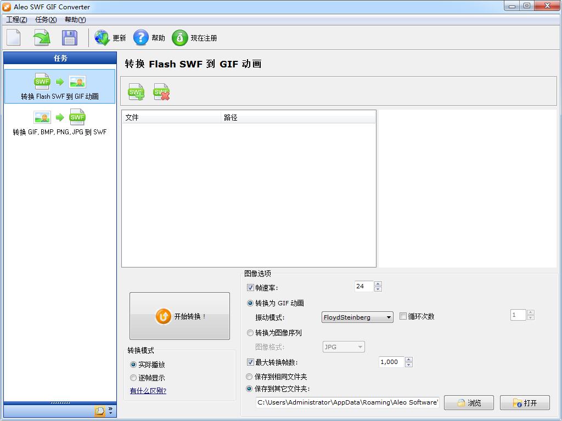Click the 更新 update globe icon
This screenshot has width=562, height=421.
pos(102,38)
